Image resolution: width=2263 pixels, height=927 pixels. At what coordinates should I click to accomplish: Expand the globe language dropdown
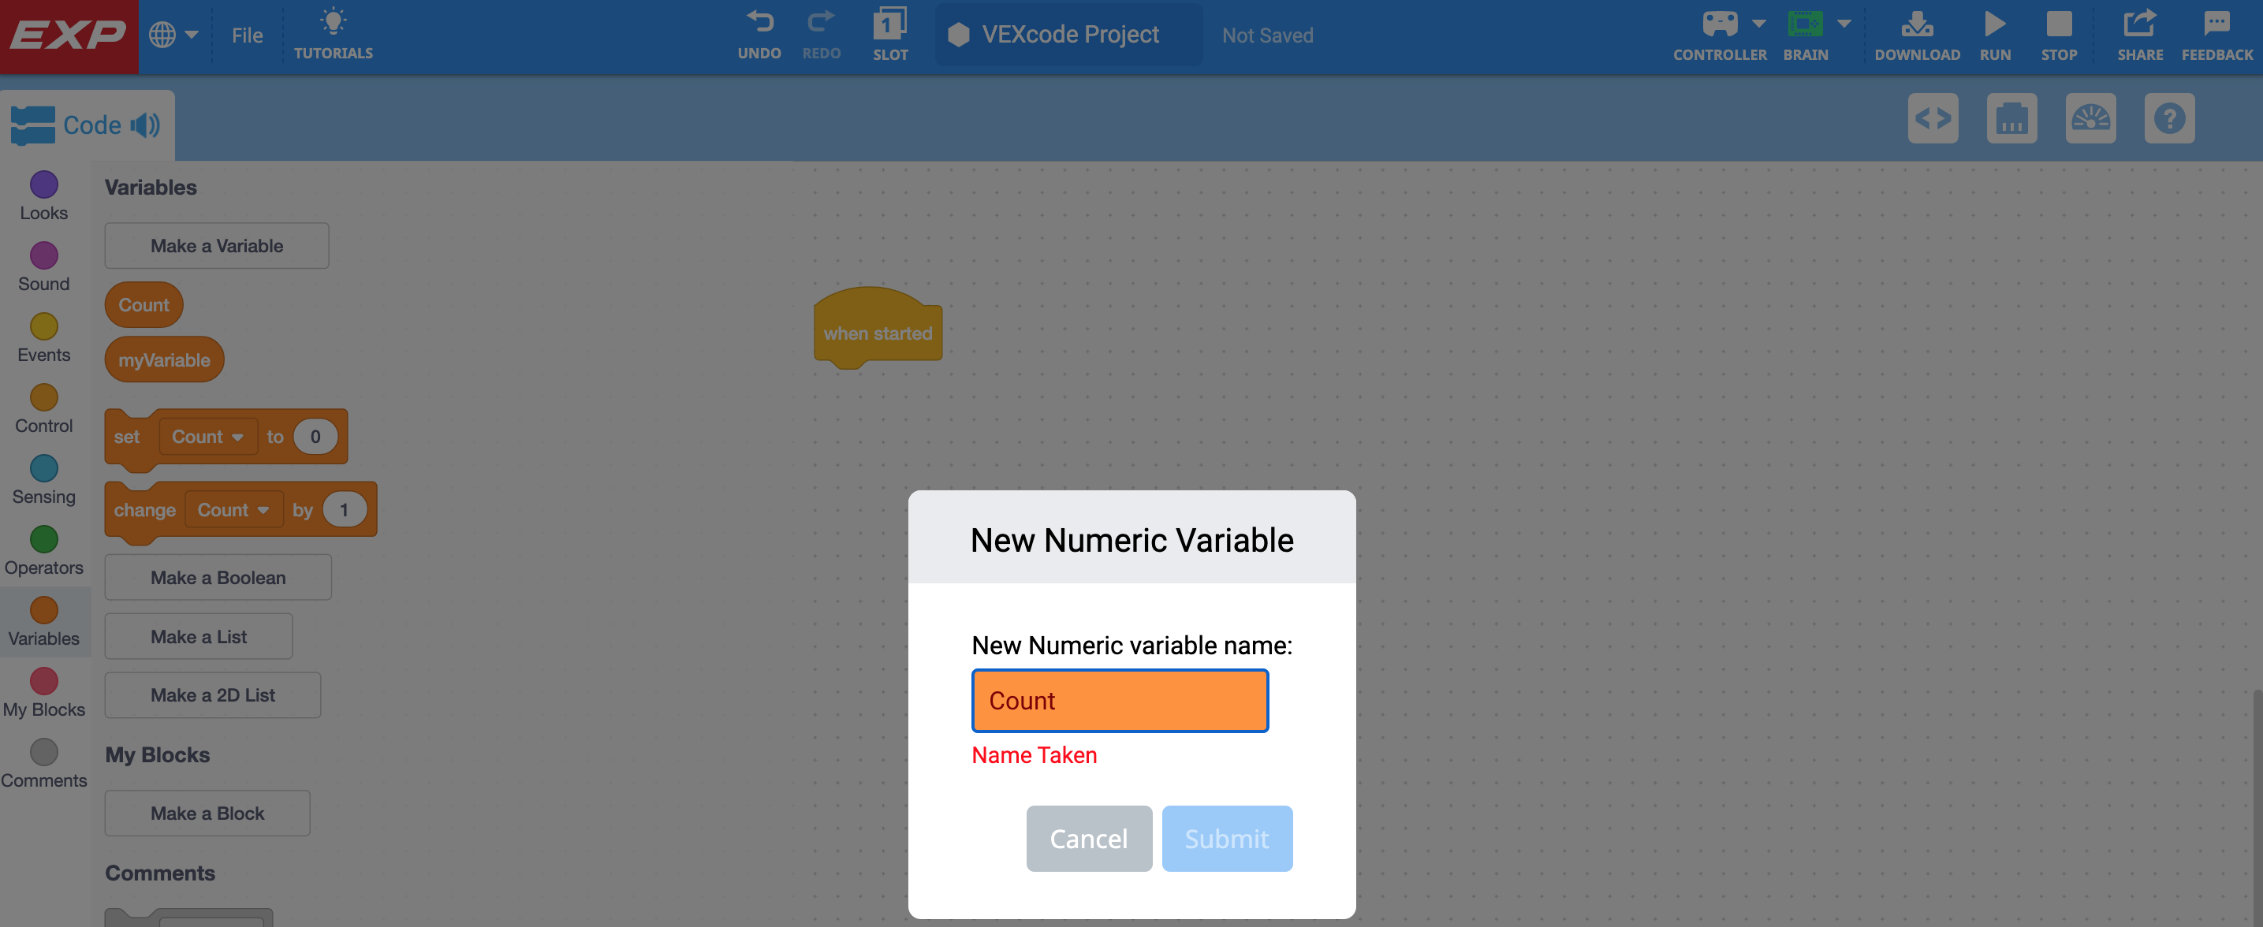pos(173,35)
